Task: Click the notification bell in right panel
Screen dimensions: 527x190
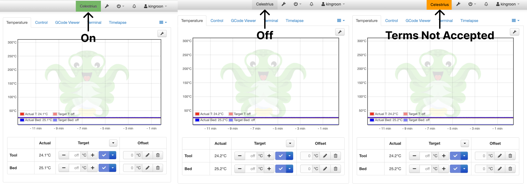Action: 486,4
